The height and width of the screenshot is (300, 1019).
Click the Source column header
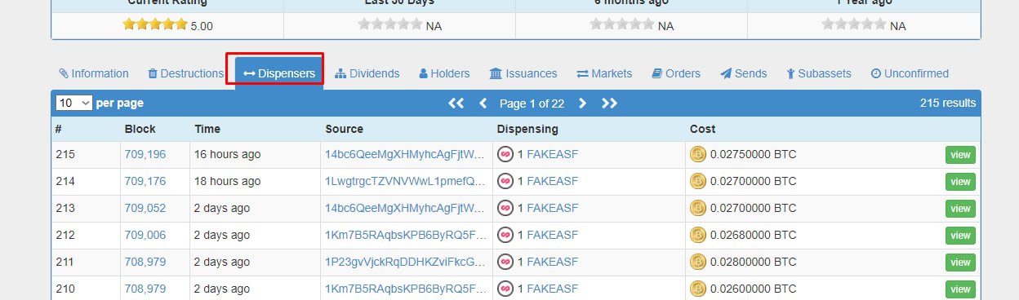(345, 129)
